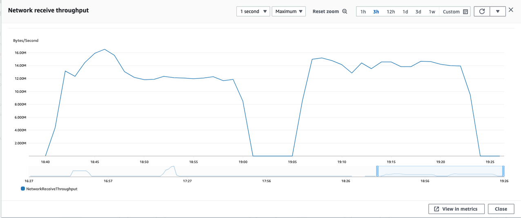Toggle the NetworkReceiveThroughput legend swatch

tap(23, 189)
